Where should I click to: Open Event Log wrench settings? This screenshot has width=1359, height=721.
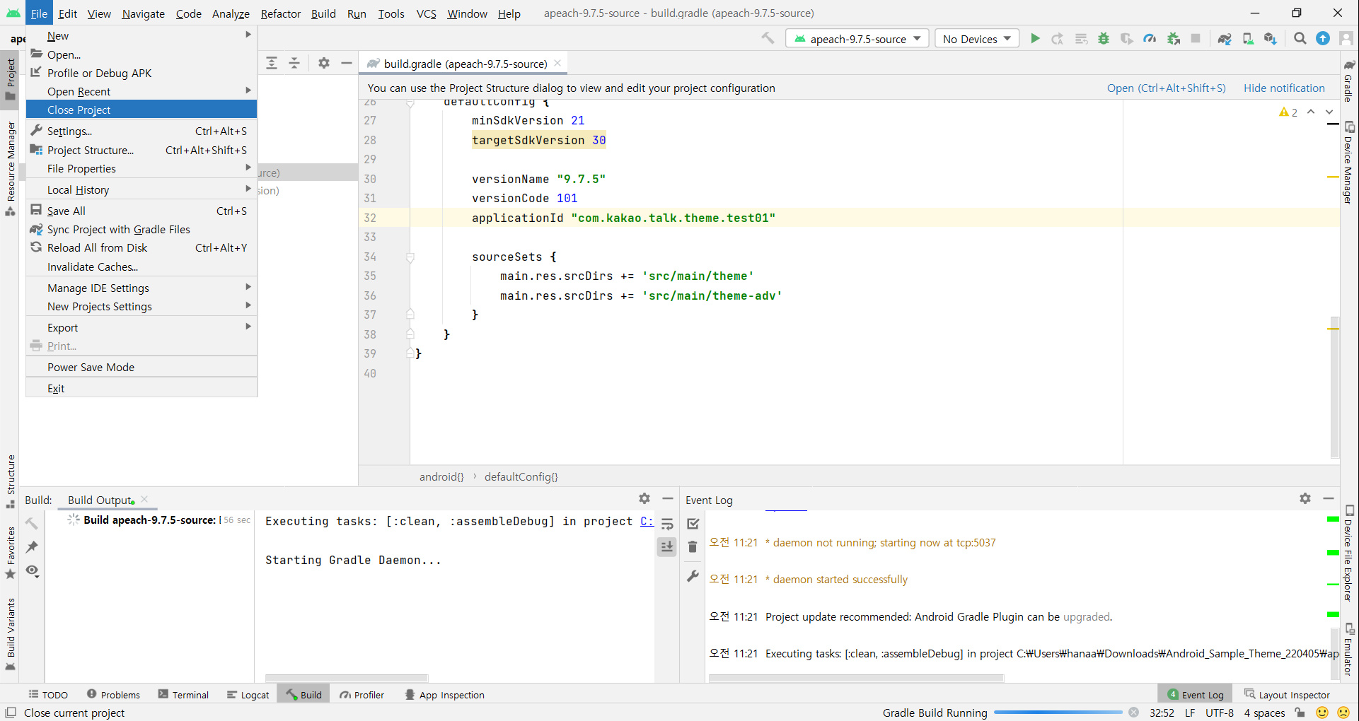pos(693,576)
